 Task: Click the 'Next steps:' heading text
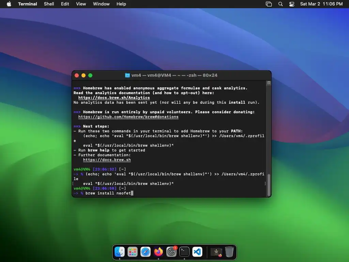[96, 126]
